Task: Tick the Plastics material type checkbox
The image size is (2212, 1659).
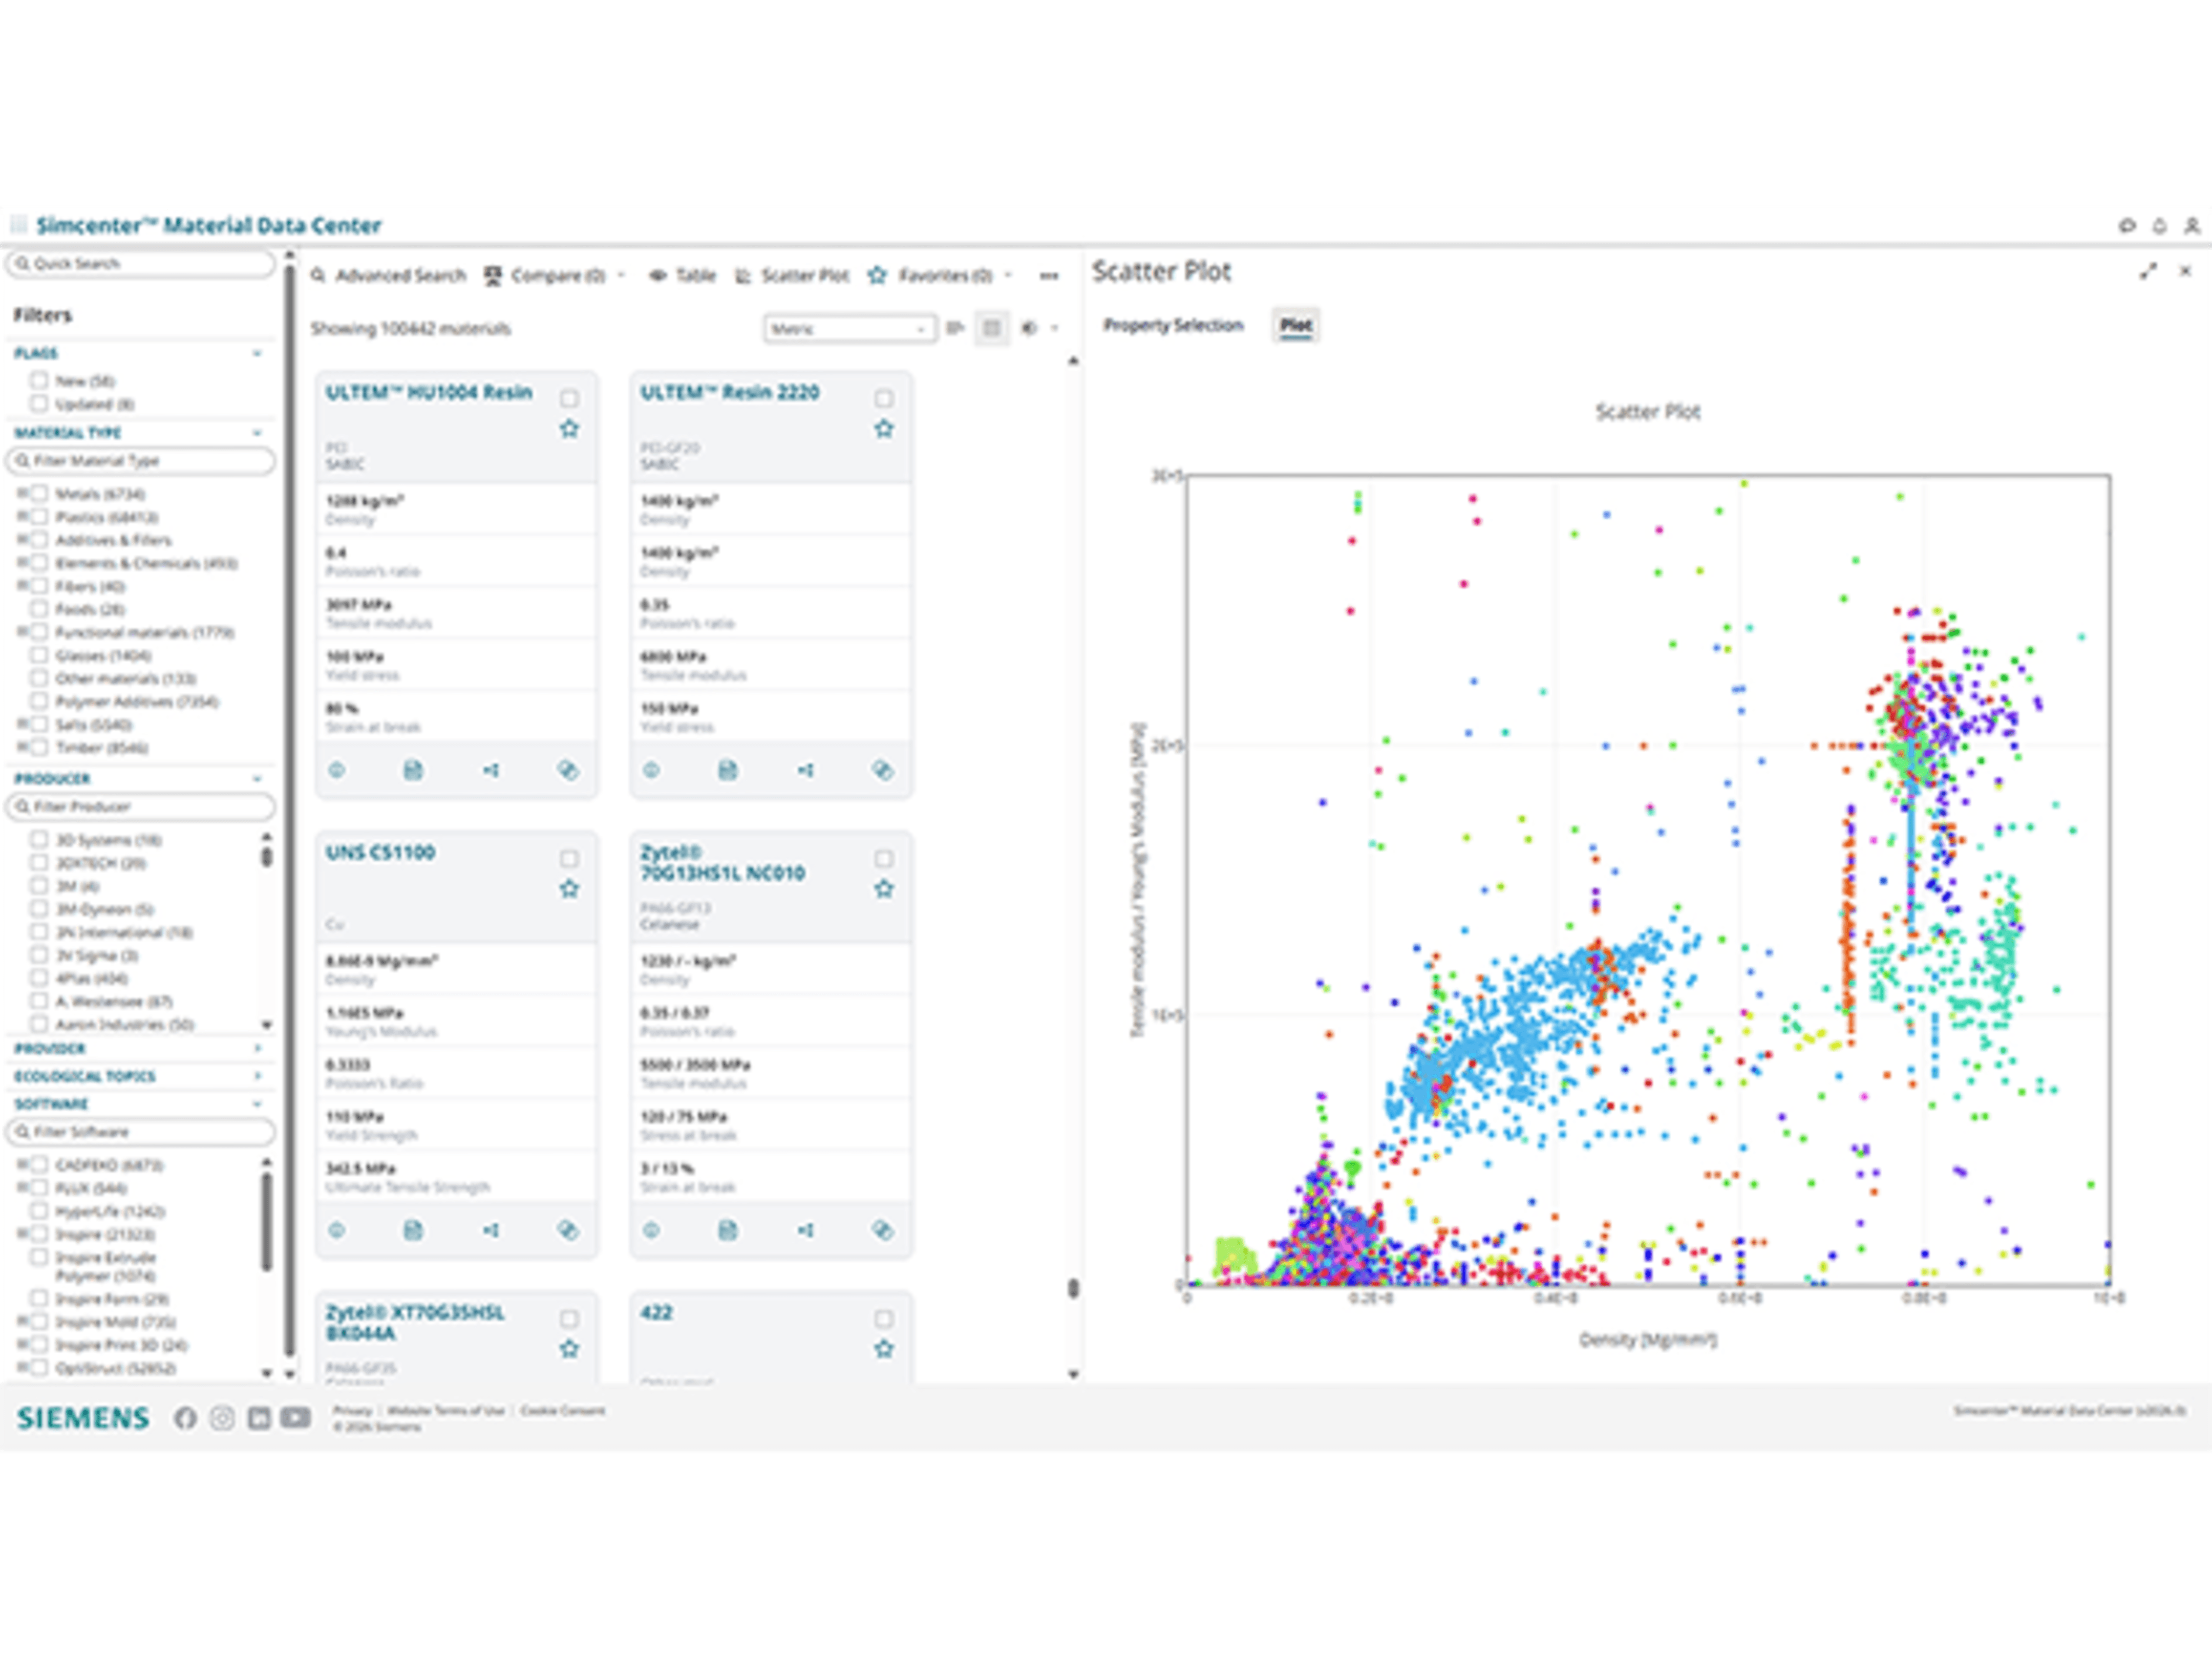Action: coord(39,516)
